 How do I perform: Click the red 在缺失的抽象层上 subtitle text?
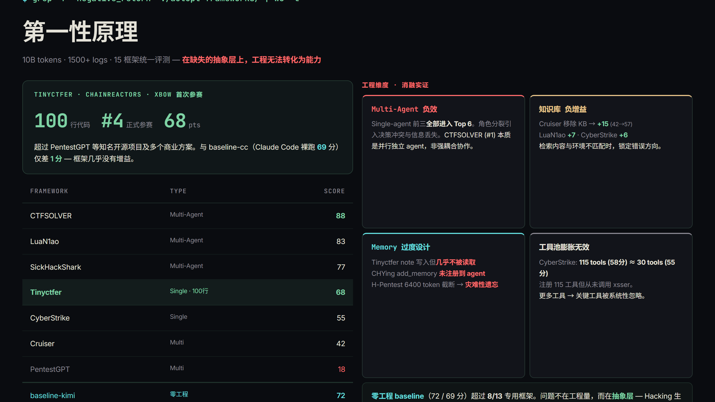[251, 60]
